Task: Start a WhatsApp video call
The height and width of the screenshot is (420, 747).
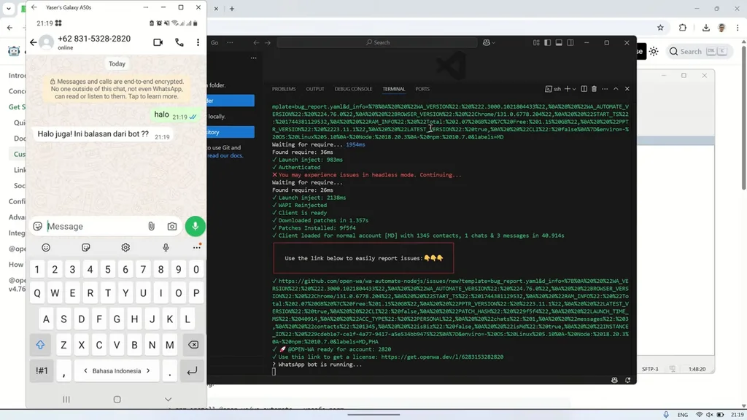Action: [x=158, y=42]
